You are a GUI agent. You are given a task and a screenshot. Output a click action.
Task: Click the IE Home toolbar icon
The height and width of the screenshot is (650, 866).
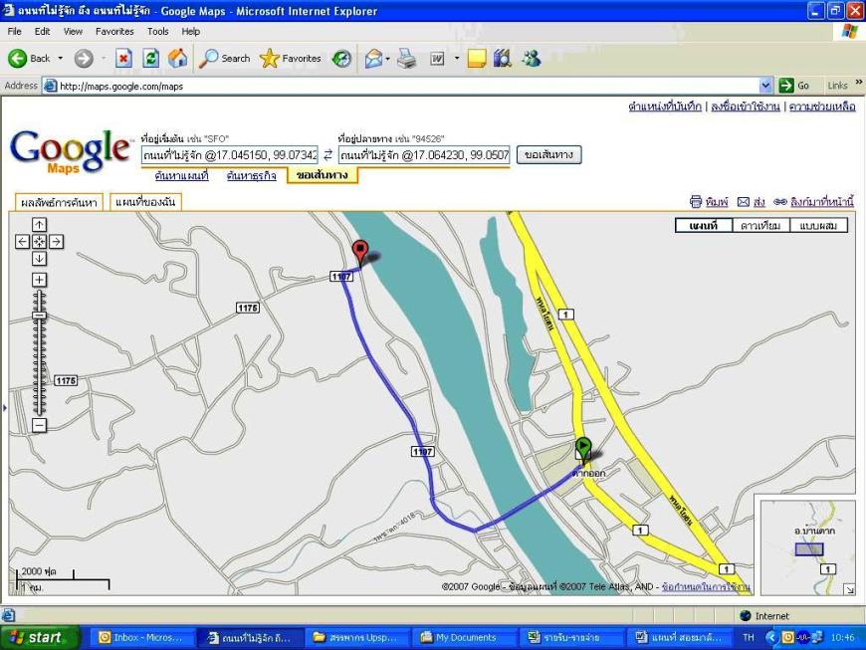(x=176, y=59)
